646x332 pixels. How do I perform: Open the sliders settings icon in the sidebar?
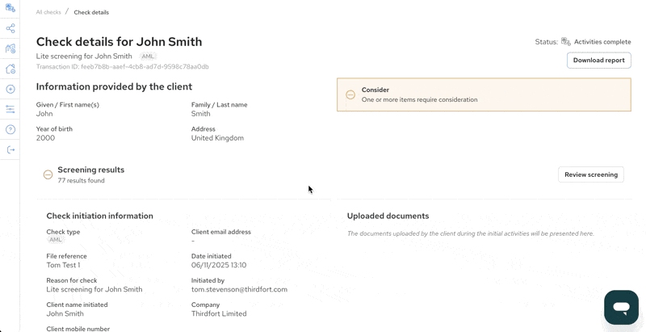coord(10,109)
